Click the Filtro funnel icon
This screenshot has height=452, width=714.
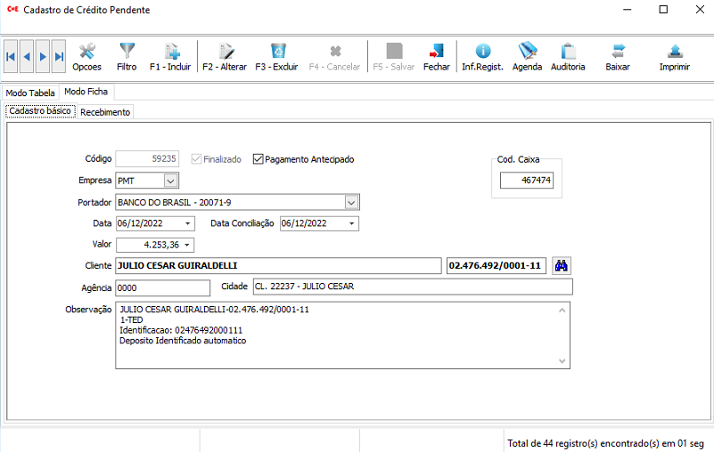(x=127, y=57)
